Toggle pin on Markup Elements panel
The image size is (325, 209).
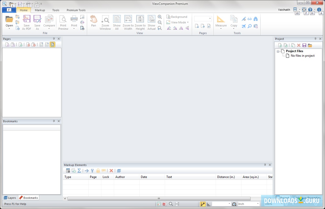click(x=265, y=165)
